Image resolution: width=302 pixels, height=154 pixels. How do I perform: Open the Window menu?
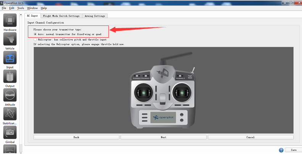[x=32, y=8]
